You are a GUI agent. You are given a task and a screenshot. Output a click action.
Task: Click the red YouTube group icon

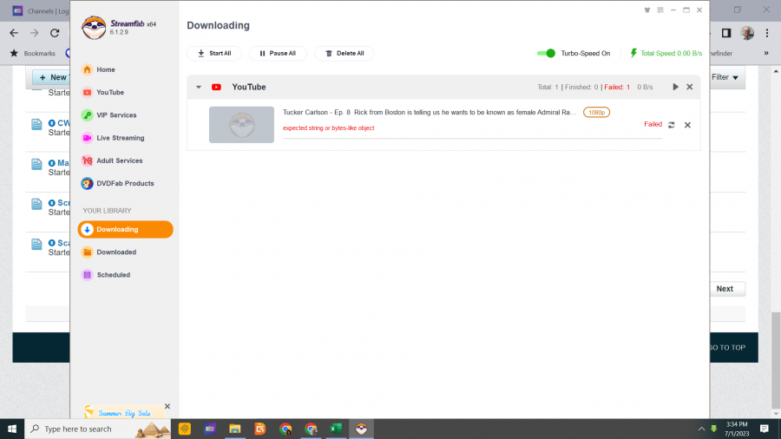(216, 87)
